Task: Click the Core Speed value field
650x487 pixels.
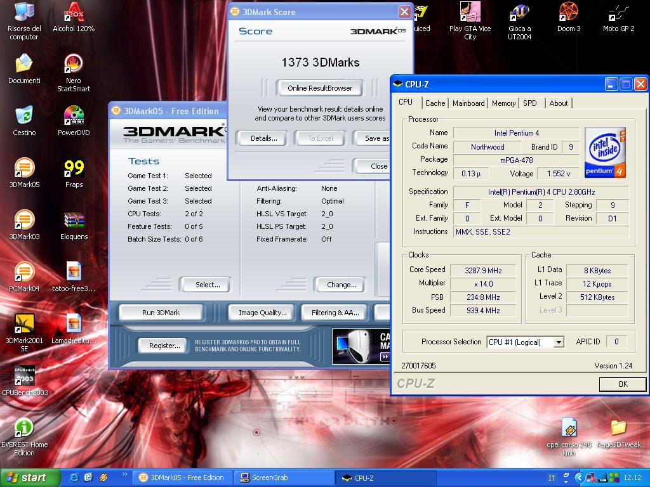Action: click(483, 270)
